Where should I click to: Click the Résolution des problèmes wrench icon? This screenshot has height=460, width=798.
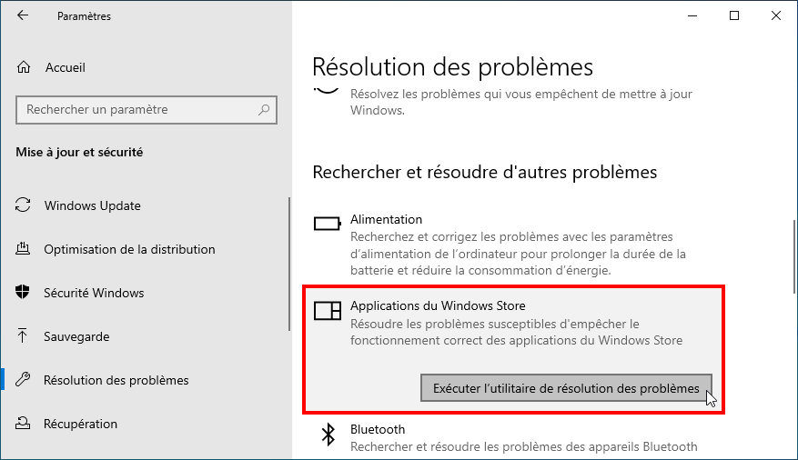tap(23, 380)
